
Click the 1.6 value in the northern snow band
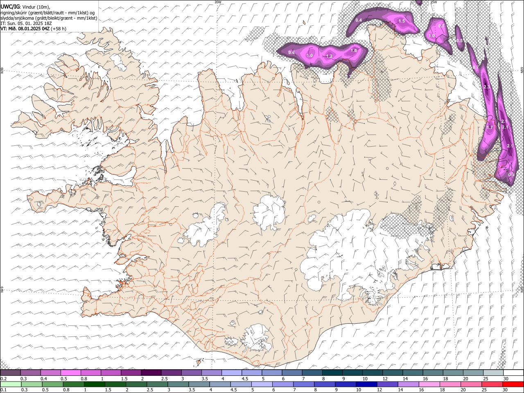coord(354,51)
